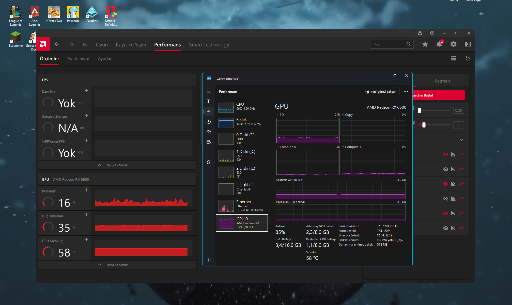Click plus icon on Kullanım metric

point(87,190)
